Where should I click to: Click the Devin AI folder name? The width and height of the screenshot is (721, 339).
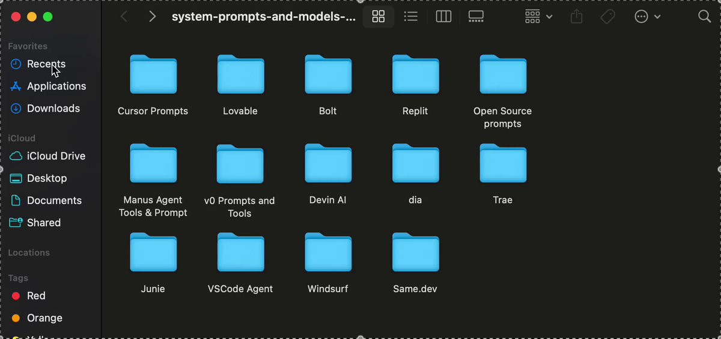click(328, 200)
